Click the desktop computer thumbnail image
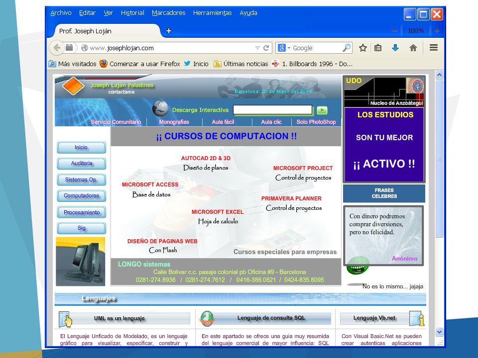 (81, 262)
